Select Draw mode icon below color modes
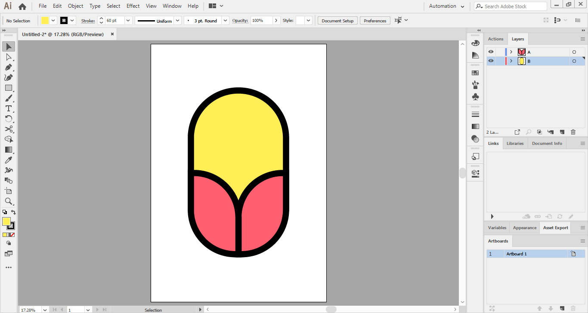Screen dimensions: 588x313 pos(9,243)
